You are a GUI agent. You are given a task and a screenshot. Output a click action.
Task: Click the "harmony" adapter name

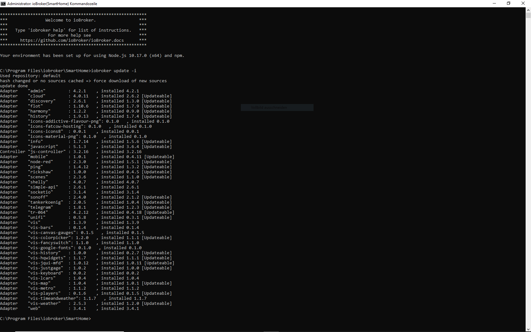pos(39,111)
